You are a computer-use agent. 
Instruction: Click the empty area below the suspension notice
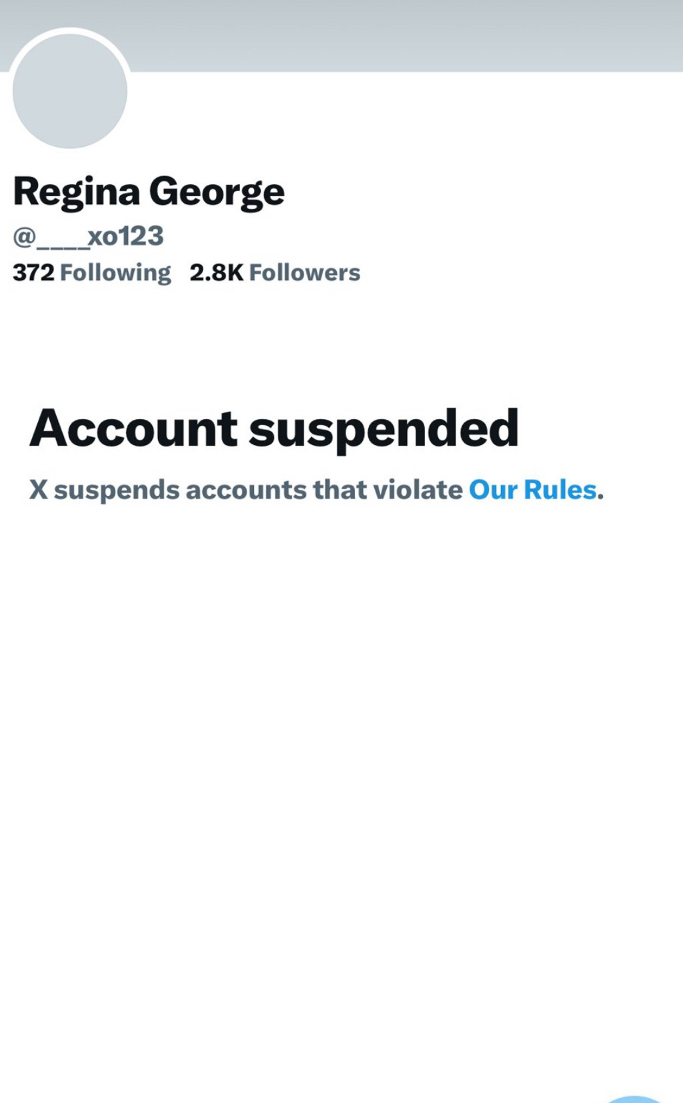pyautogui.click(x=341, y=767)
